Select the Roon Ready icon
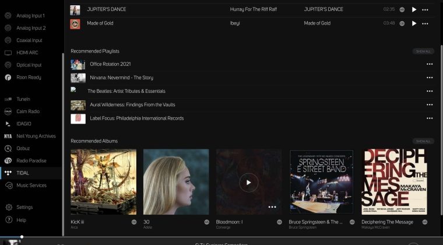The width and height of the screenshot is (443, 245). coord(8,77)
